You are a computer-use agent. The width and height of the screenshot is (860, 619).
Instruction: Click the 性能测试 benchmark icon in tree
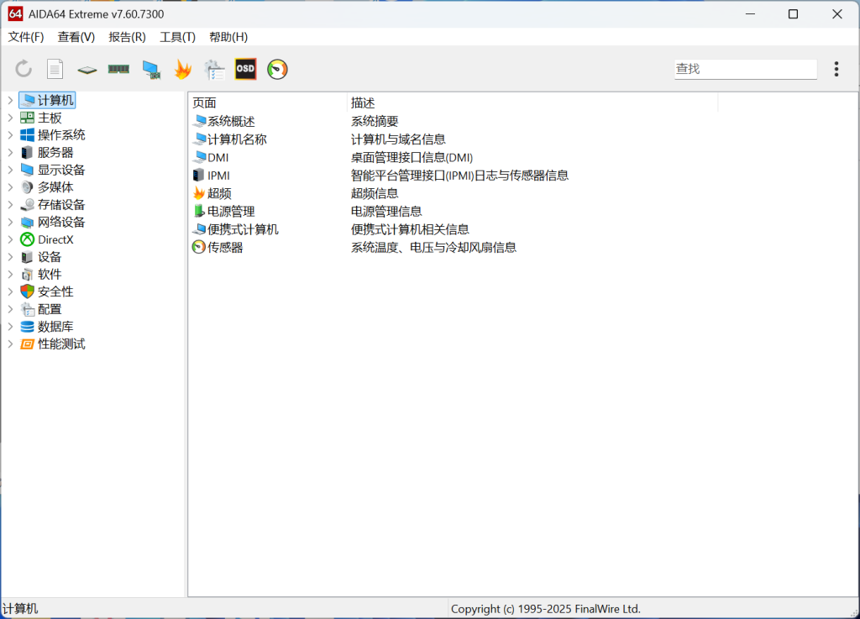(27, 344)
